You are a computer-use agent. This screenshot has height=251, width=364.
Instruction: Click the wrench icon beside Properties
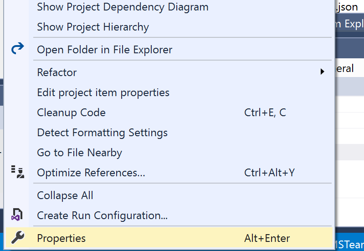point(17,238)
